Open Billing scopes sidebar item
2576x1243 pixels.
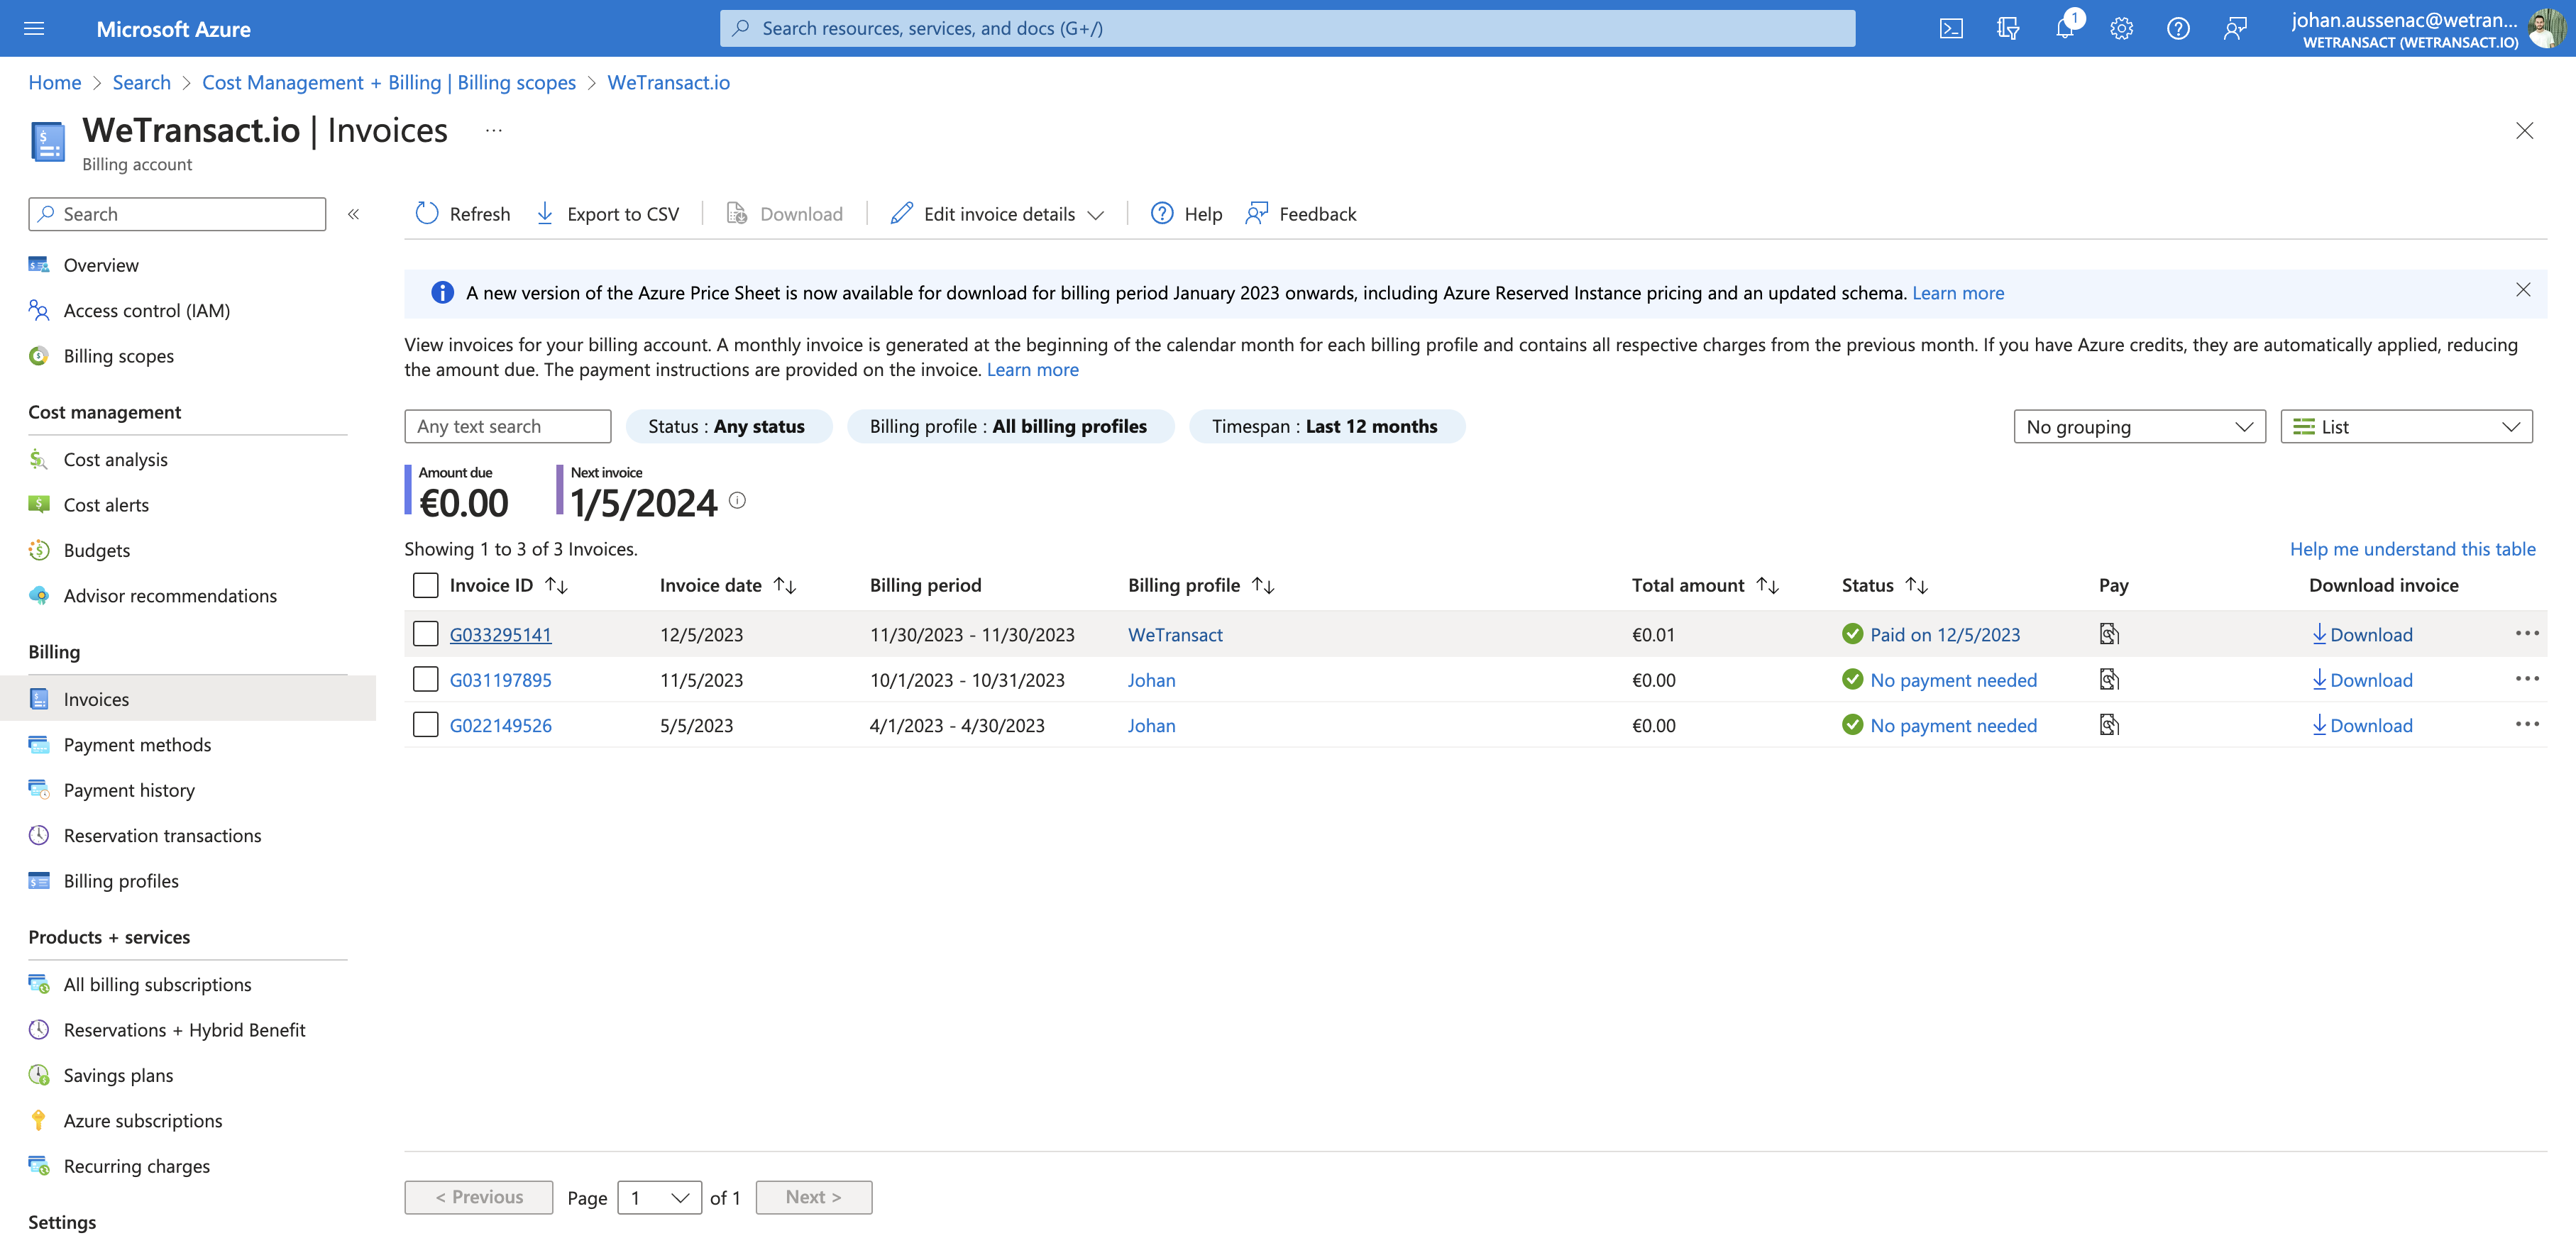coord(118,356)
